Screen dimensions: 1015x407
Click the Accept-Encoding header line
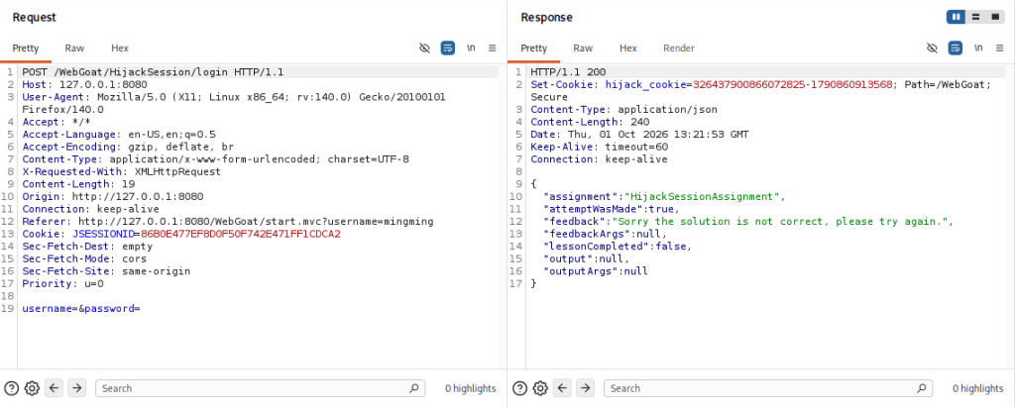[128, 147]
